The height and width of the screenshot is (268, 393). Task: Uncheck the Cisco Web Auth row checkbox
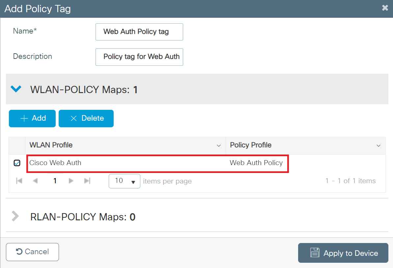coord(17,163)
